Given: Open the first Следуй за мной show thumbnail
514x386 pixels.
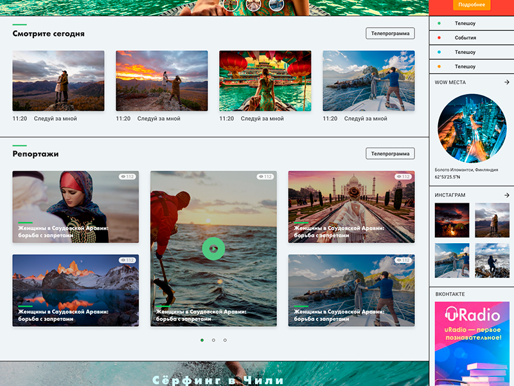Looking at the screenshot, I should click(x=58, y=81).
